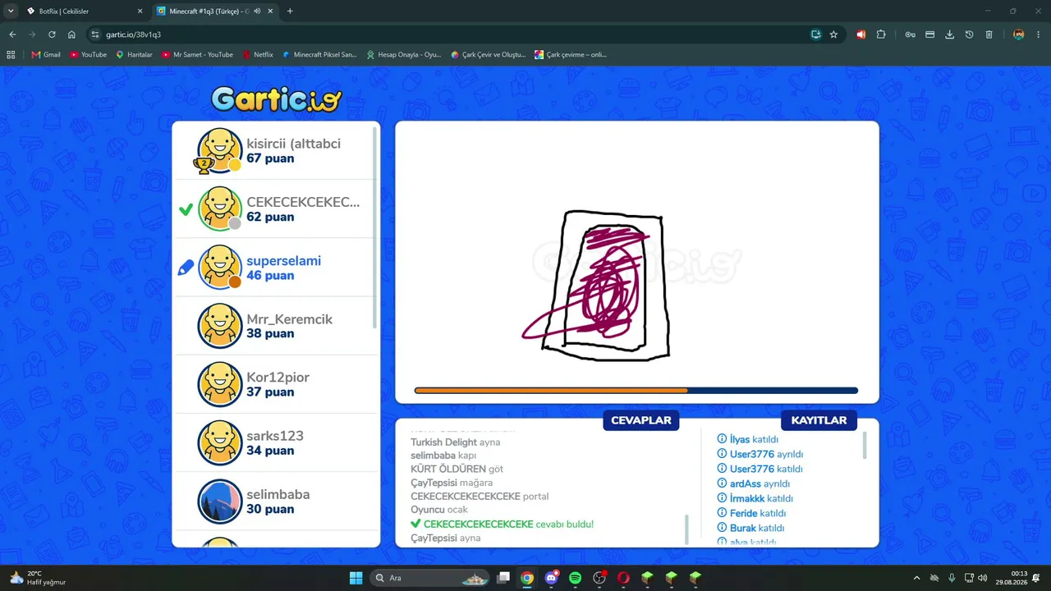Open the Gmail bookmark
This screenshot has height=591, width=1051.
pos(46,54)
